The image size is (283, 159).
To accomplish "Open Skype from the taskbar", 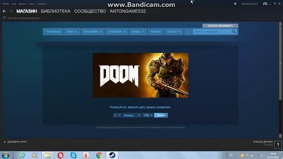I will [73, 155].
